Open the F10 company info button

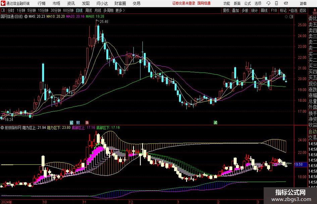274,10
